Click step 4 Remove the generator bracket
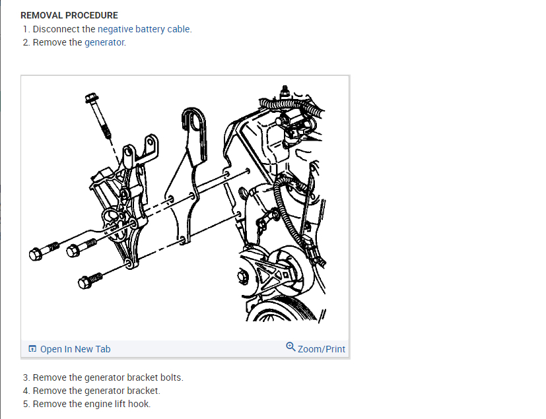 pyautogui.click(x=92, y=391)
